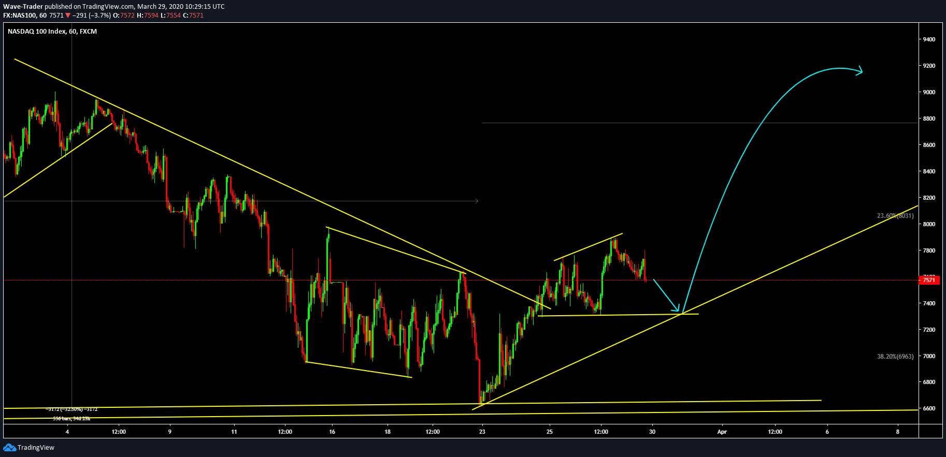Click the open value O:7572
Screen dimensions: 946x457
point(124,16)
